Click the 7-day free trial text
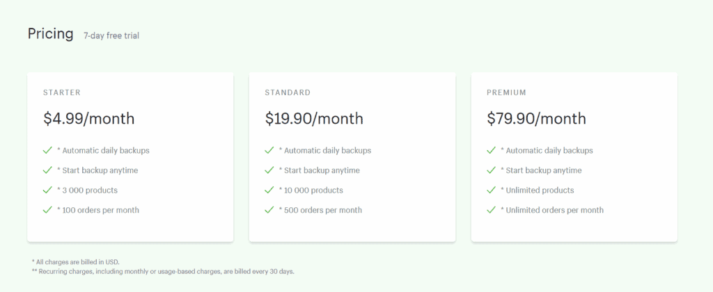 (111, 36)
